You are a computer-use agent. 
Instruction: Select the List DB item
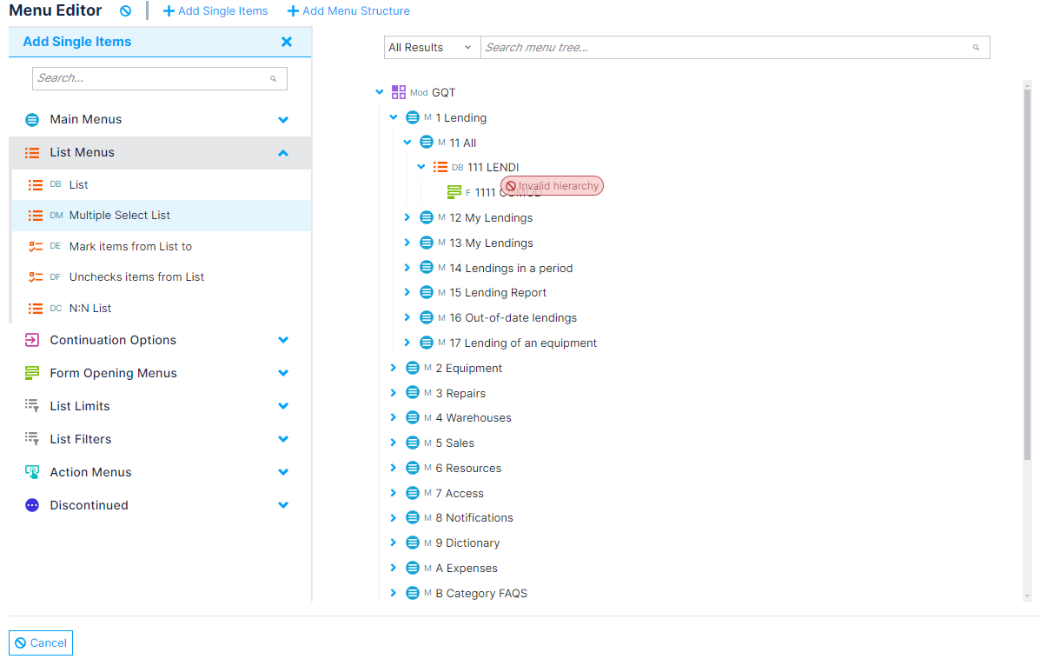[162, 185]
